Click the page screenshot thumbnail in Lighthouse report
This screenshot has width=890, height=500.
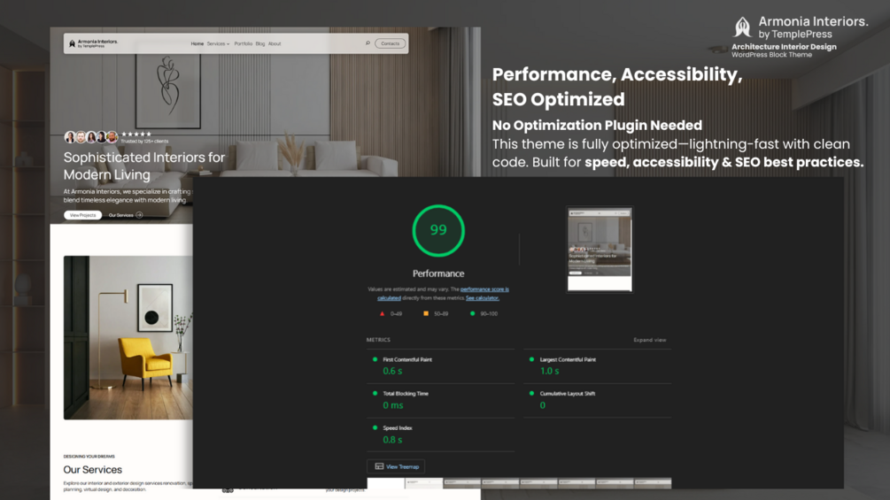pos(600,250)
